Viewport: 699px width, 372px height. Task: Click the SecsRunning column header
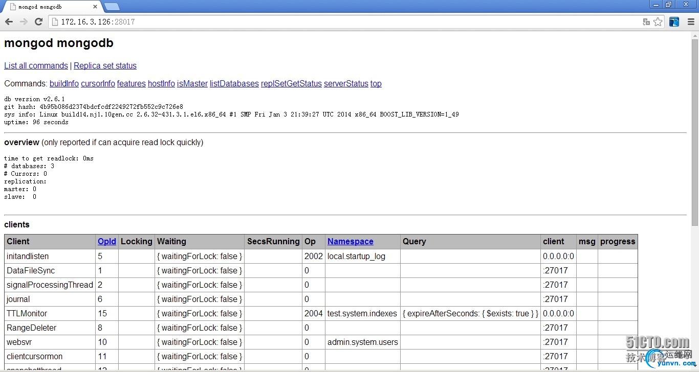tap(273, 241)
